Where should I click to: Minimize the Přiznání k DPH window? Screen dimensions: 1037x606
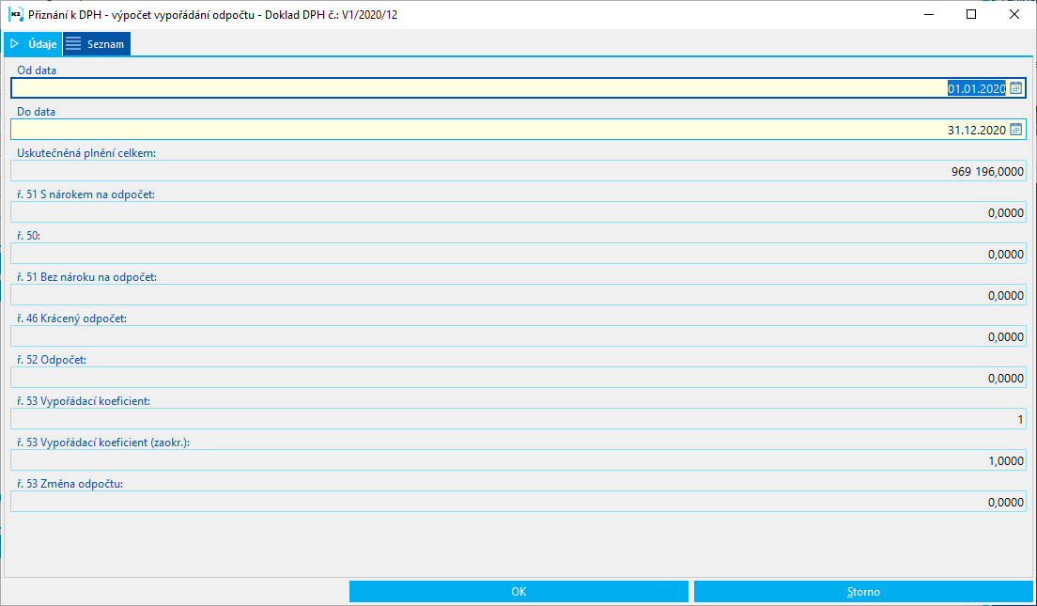(928, 14)
